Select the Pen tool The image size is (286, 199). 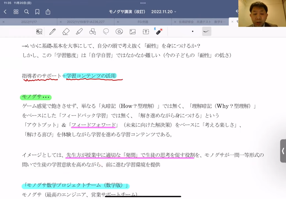53,32
